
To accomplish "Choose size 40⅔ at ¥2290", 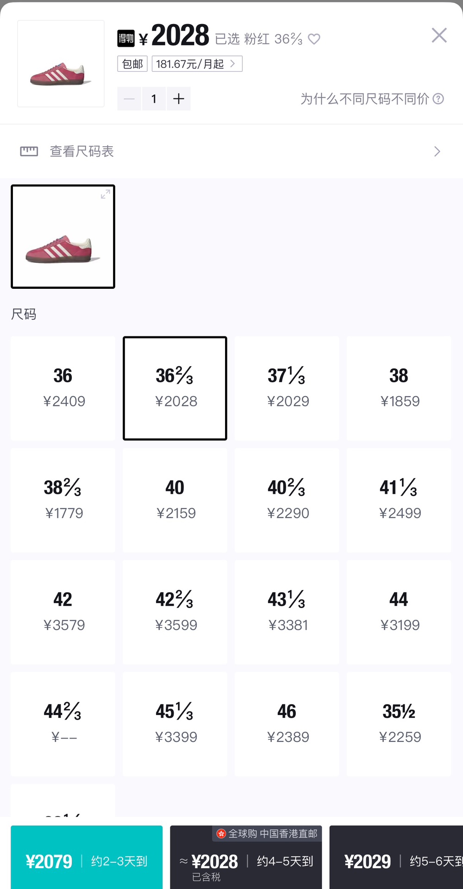I will point(287,500).
